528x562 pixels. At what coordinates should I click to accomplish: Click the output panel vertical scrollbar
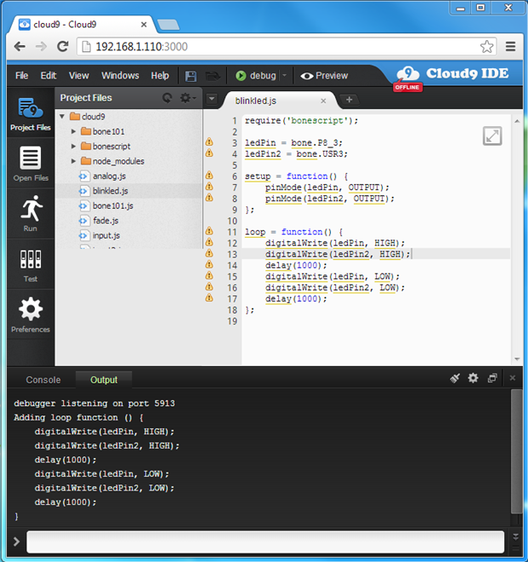click(516, 452)
